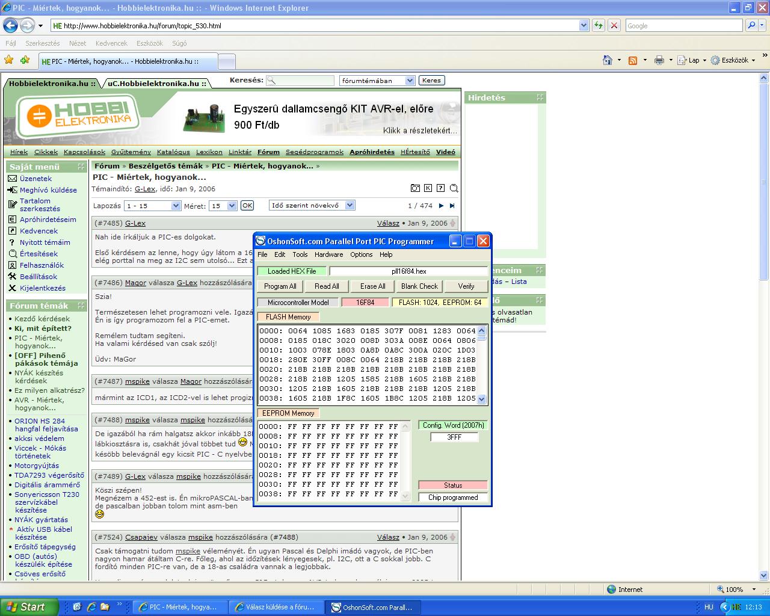
Task: Click the browser page scrollbar down arrow
Action: click(765, 576)
